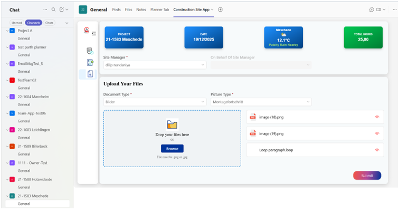Open the channel conversation chat icon
Image resolution: width=399 pixels, height=212 pixels.
[372, 9]
